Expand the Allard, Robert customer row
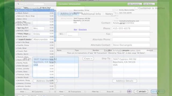 16,13
